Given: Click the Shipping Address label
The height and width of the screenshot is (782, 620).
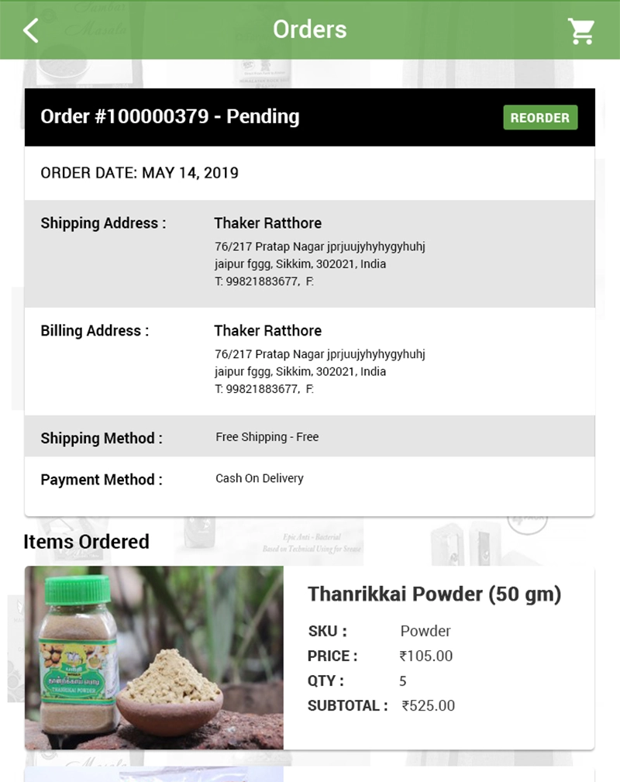Looking at the screenshot, I should point(103,223).
